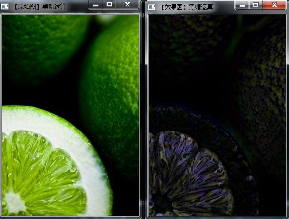Click the 【原始图】黑帽运算 window app icon
This screenshot has height=219, width=289.
[5, 7]
